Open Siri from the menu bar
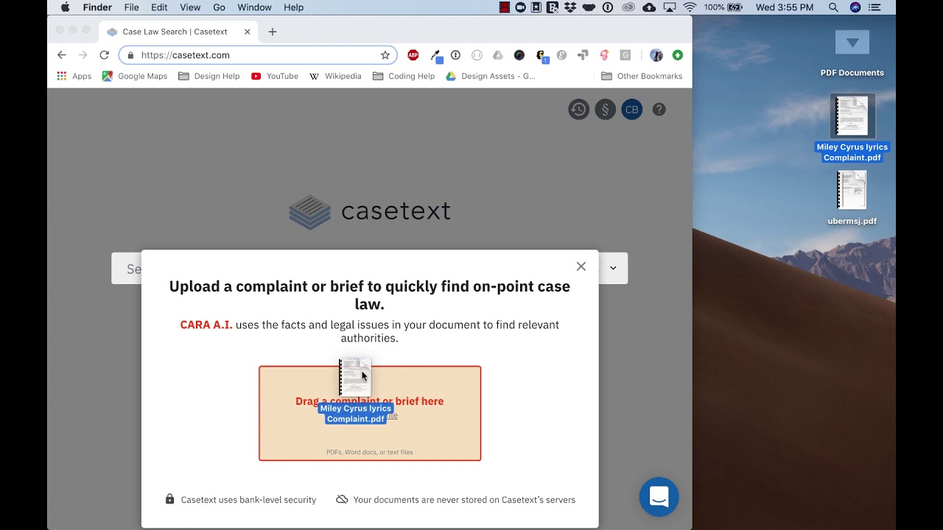The image size is (943, 530). [855, 7]
